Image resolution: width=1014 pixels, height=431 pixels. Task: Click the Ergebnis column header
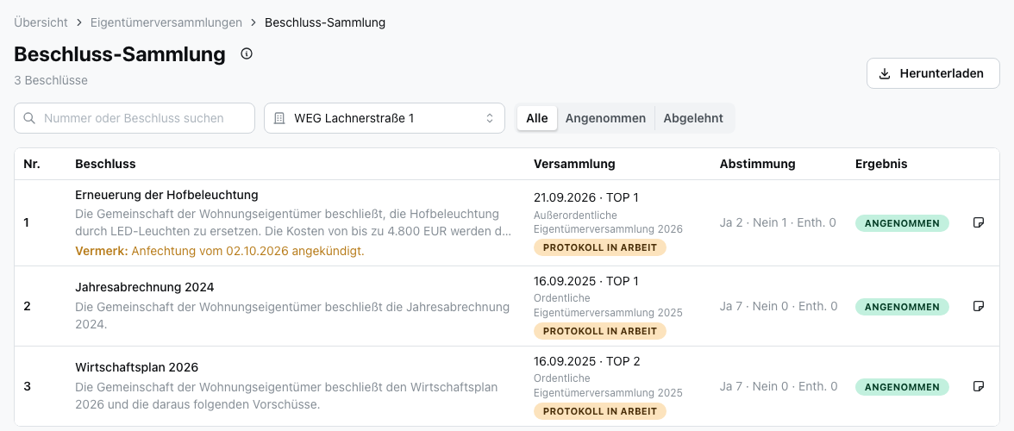tap(881, 164)
